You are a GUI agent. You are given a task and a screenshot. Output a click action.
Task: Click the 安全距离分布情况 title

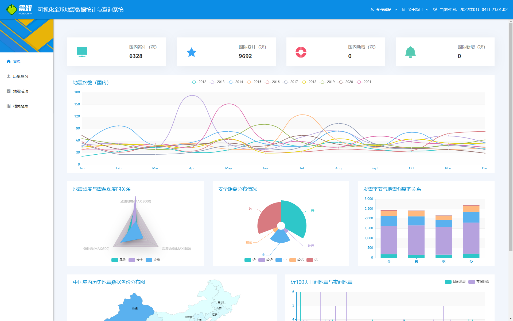pos(237,189)
